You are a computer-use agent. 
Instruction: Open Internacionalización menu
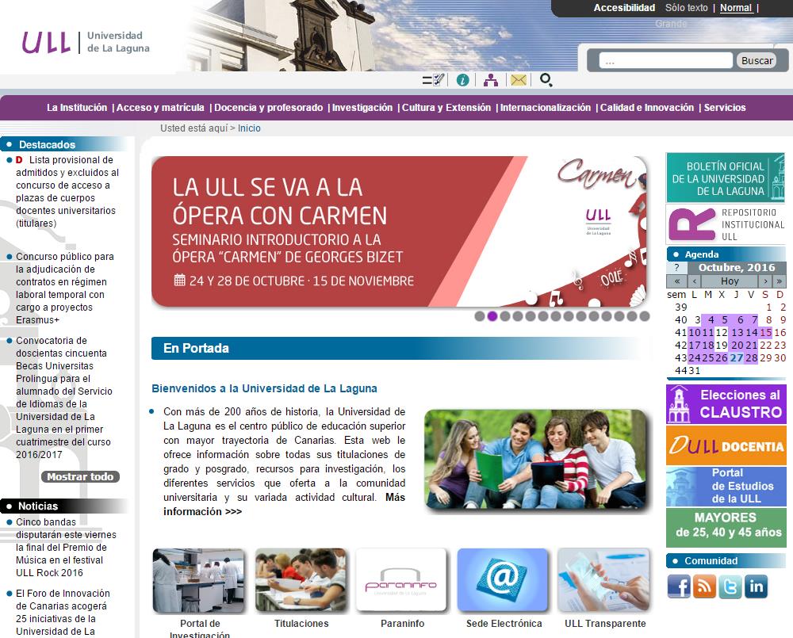point(546,108)
